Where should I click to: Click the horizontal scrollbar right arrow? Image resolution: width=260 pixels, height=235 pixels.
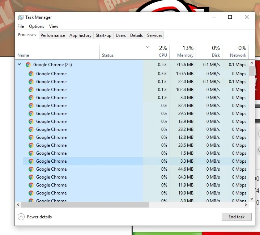click(x=246, y=205)
